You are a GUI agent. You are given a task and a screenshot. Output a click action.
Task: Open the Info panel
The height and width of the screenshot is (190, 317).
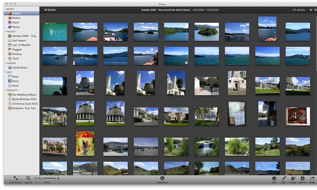[x=274, y=180]
